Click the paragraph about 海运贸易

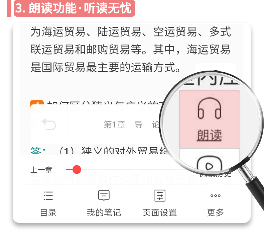[x=131, y=50]
